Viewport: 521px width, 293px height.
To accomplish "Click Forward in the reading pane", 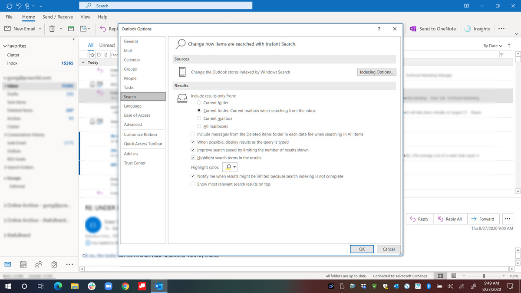I will (483, 219).
